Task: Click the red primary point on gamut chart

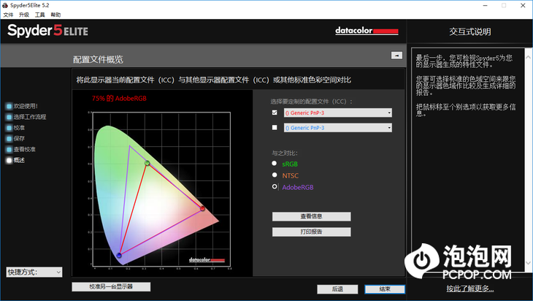Action: coord(202,208)
